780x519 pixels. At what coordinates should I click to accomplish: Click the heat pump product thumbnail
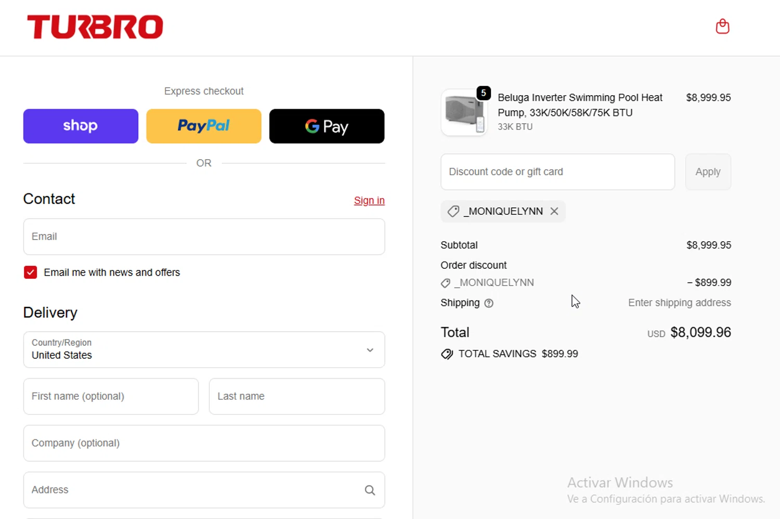click(464, 112)
